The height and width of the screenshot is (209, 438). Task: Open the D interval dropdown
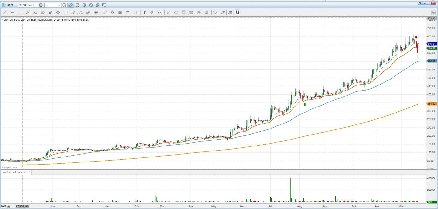[59, 5]
